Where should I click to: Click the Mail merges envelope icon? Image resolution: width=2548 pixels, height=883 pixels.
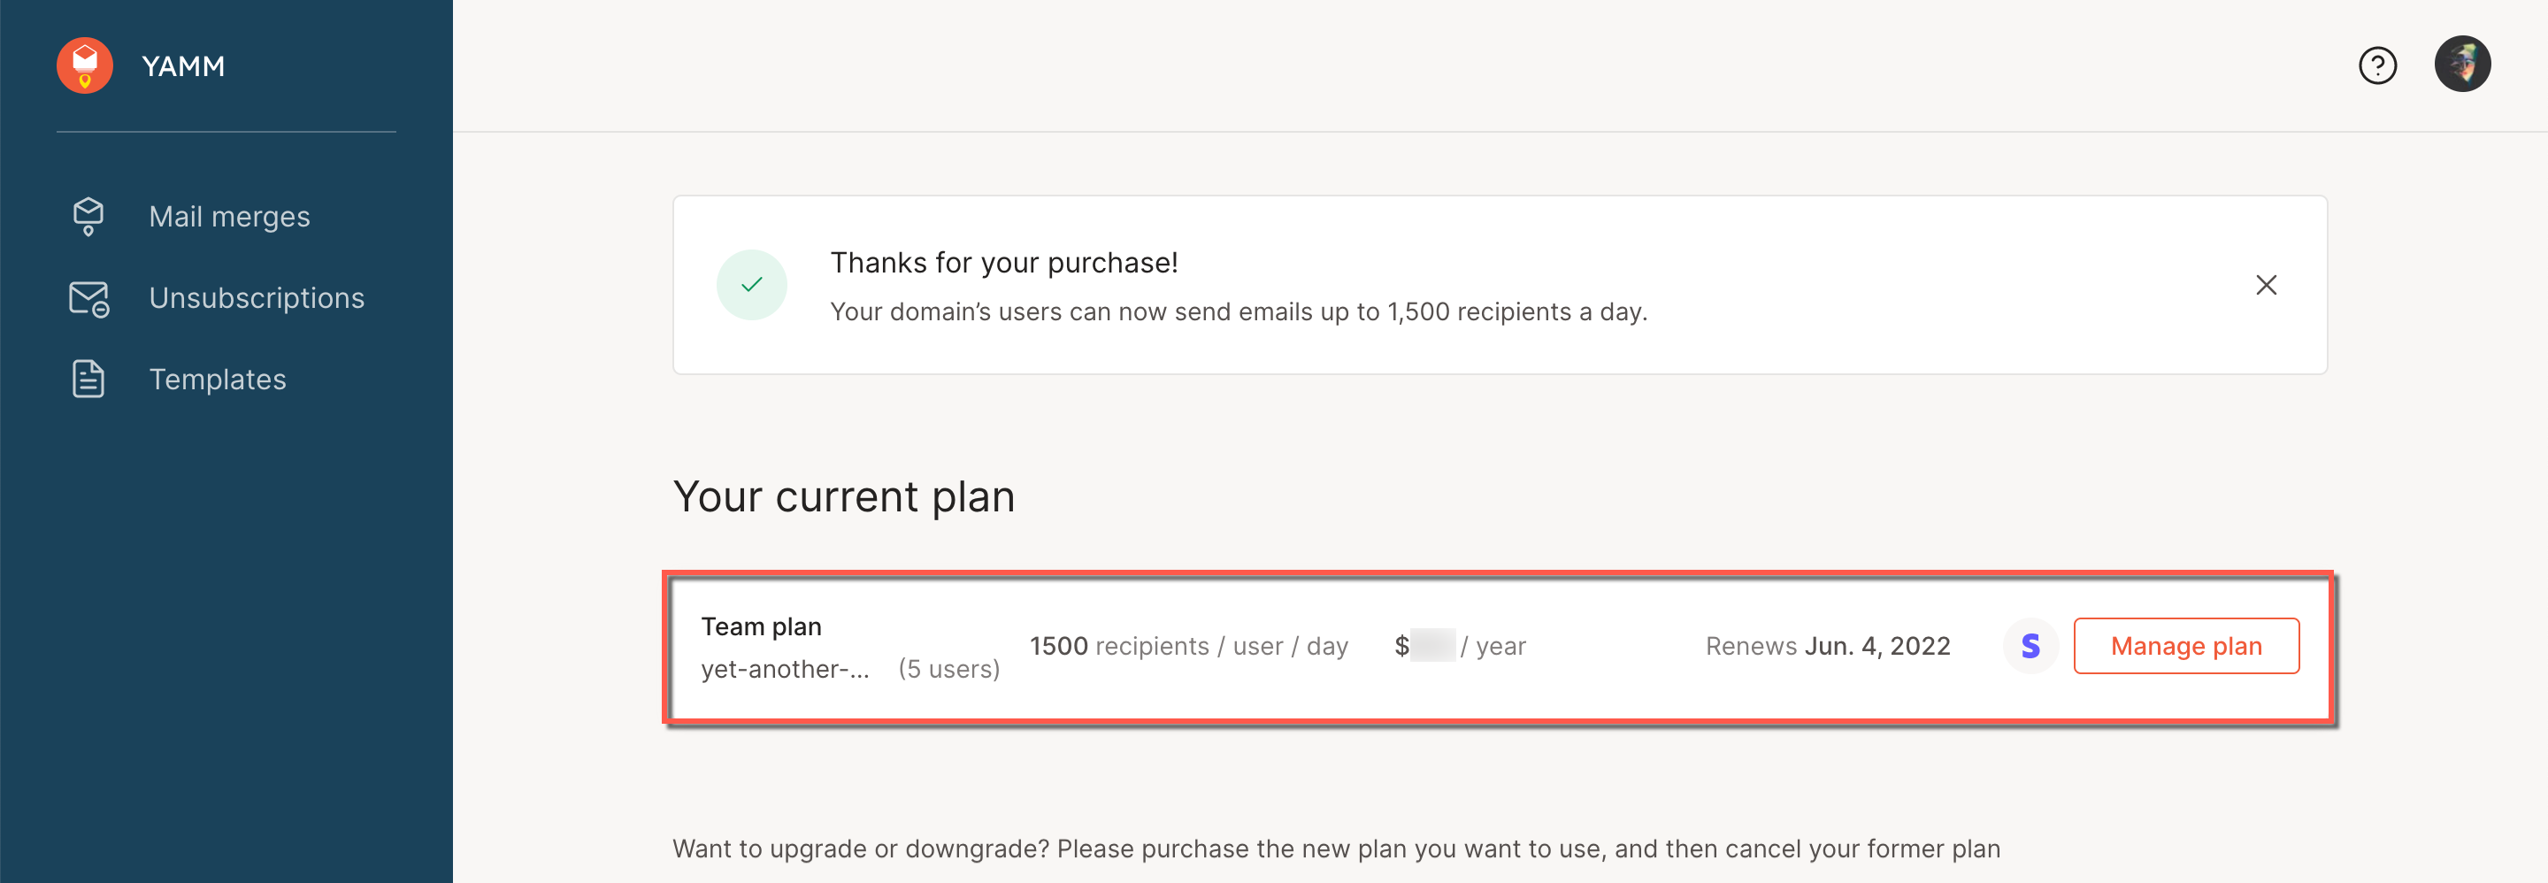tap(88, 217)
